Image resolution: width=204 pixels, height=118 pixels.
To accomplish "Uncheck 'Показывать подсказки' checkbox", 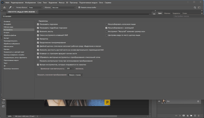I will point(38,24).
